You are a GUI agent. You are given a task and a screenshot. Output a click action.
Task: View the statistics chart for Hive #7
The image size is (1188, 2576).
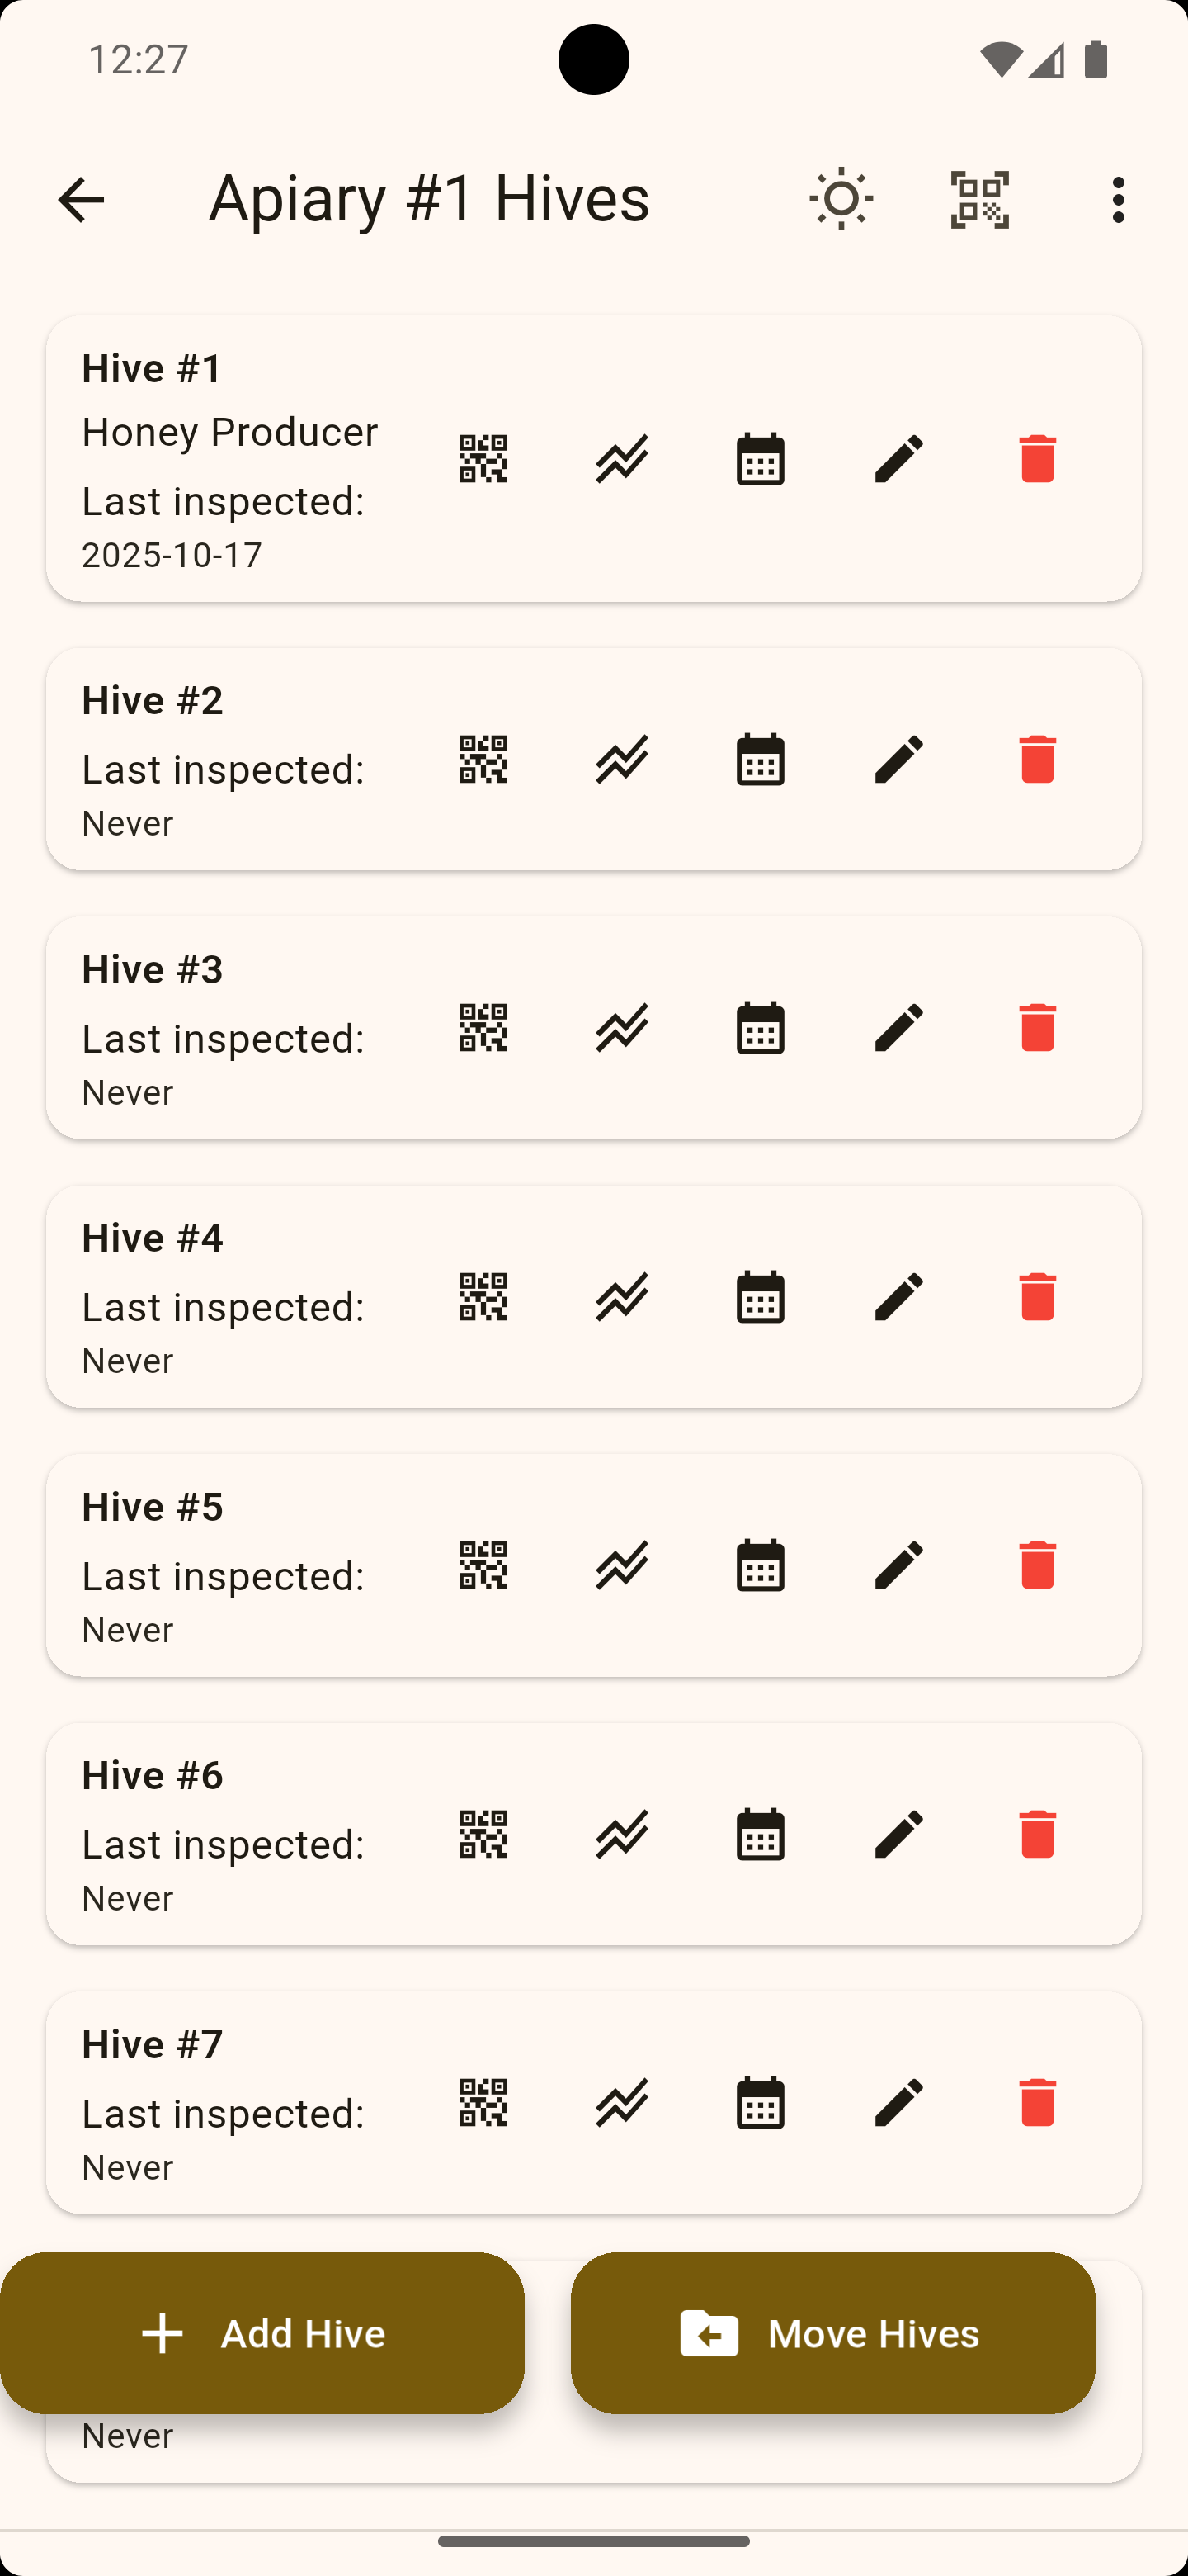621,2102
